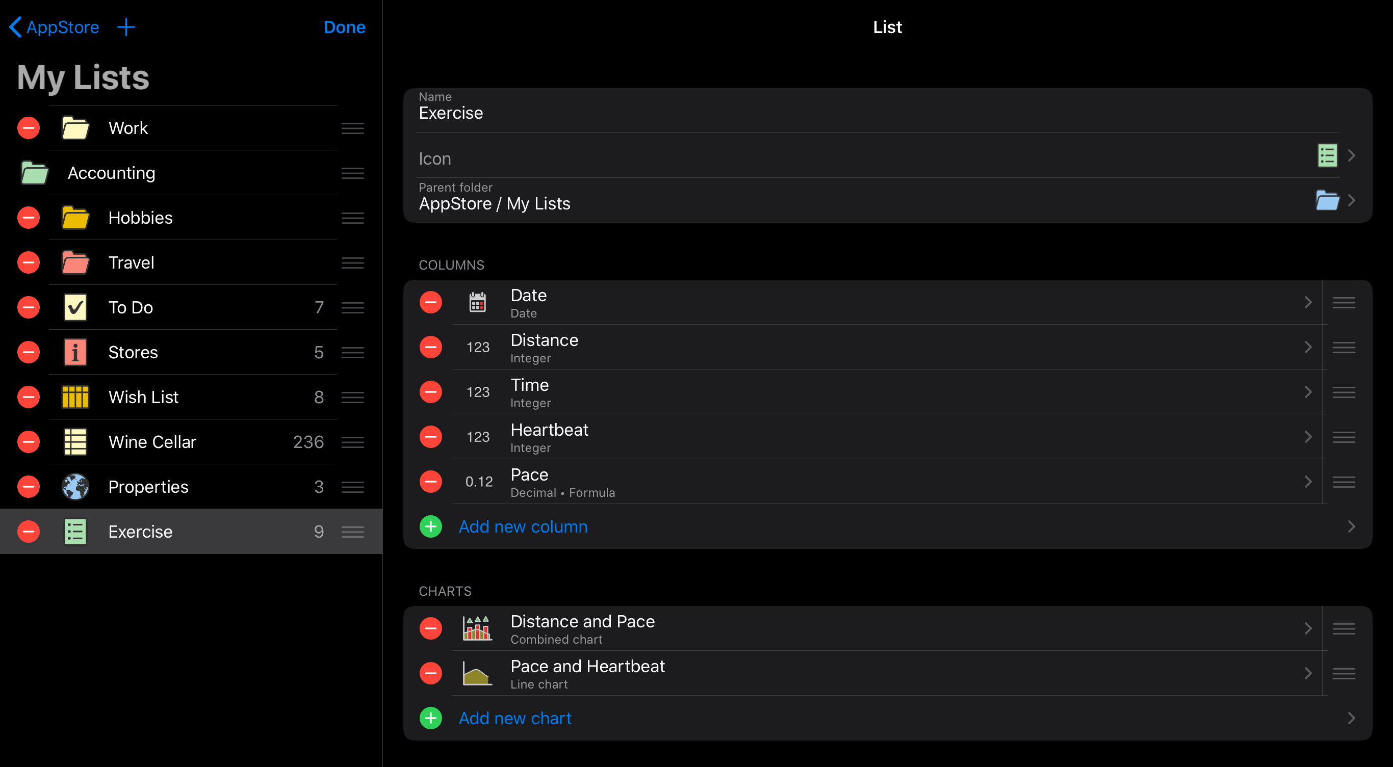1393x767 pixels.
Task: Tap the red minus beside Pace and Heartbeat
Action: point(430,674)
